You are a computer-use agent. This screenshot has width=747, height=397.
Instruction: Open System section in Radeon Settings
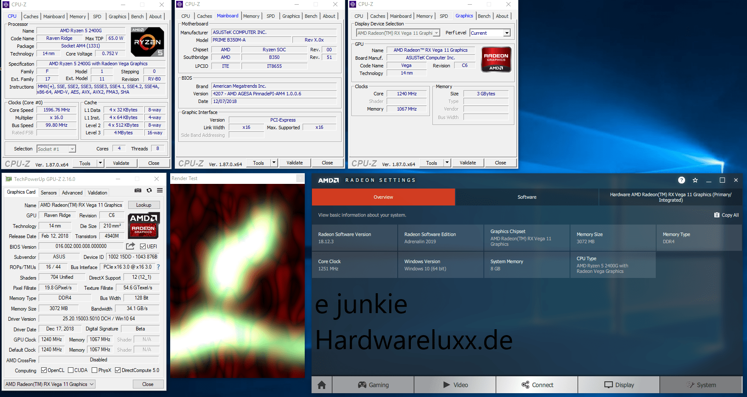click(701, 385)
